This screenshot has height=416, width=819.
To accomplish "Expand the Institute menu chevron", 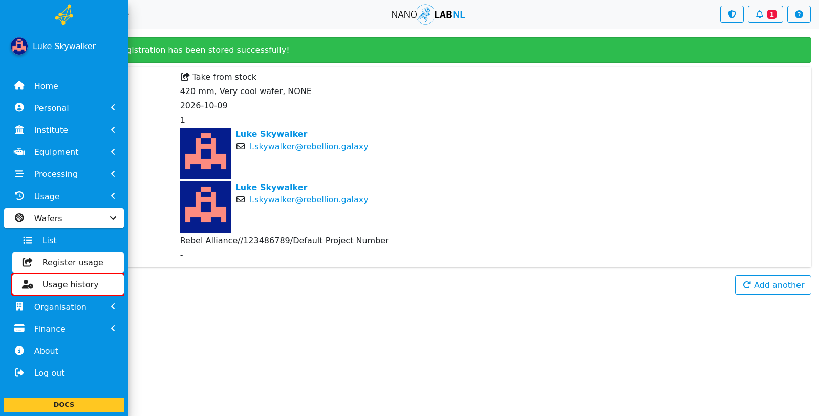I will click(x=113, y=130).
